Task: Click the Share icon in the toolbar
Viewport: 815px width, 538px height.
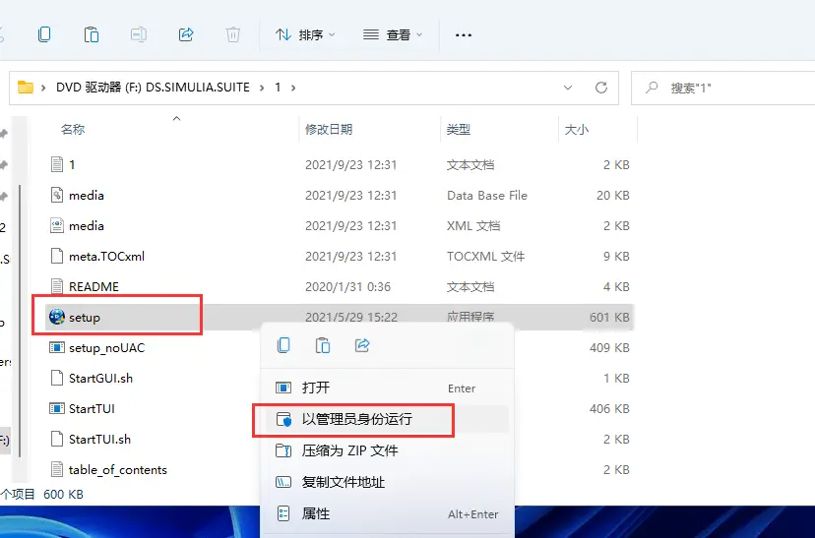Action: click(x=186, y=34)
